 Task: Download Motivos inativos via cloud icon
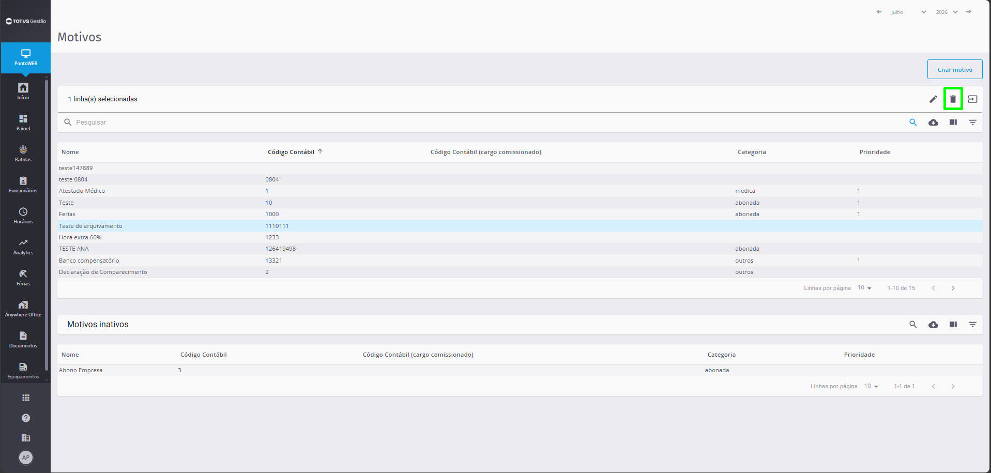tap(933, 325)
